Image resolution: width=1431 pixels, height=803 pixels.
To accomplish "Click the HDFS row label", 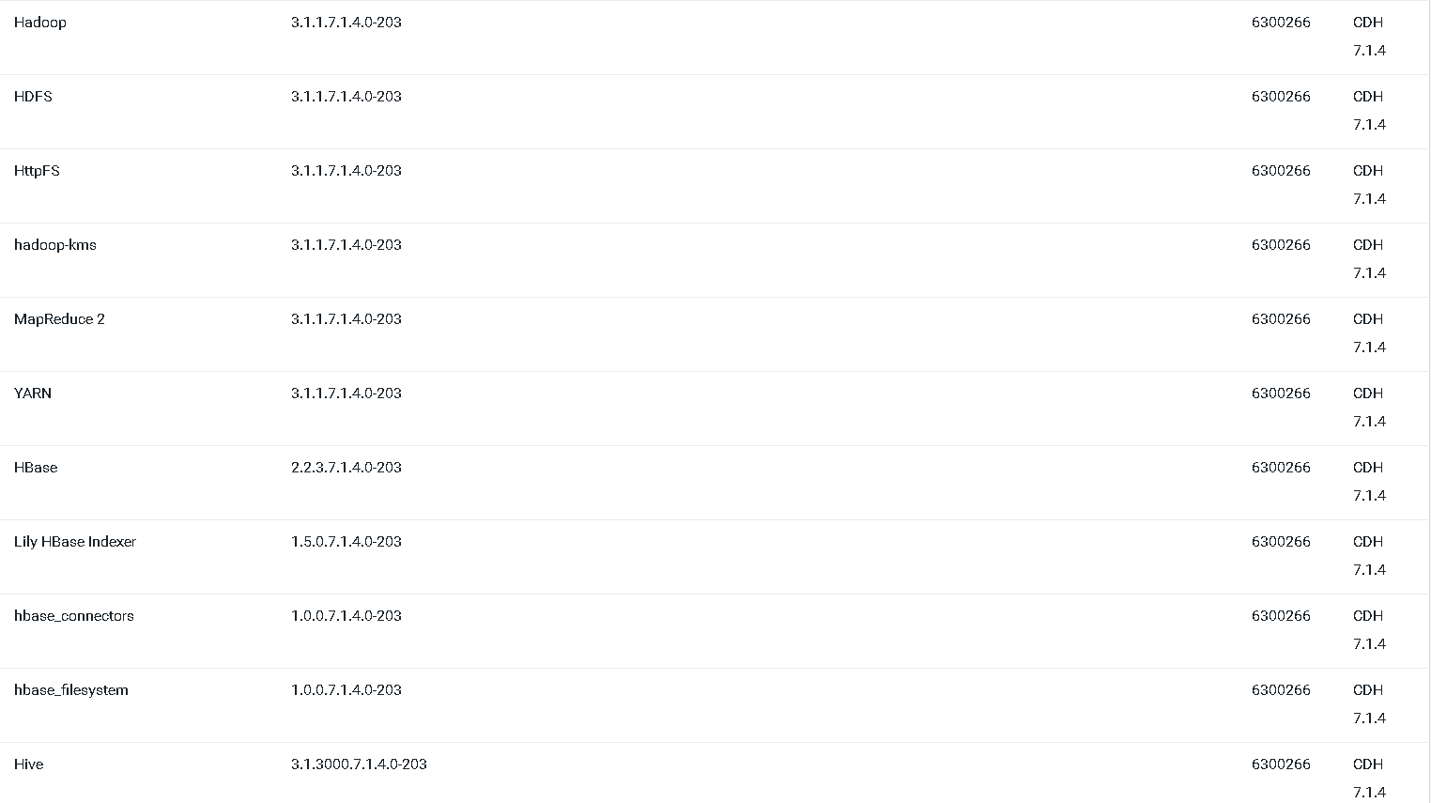I will 33,97.
